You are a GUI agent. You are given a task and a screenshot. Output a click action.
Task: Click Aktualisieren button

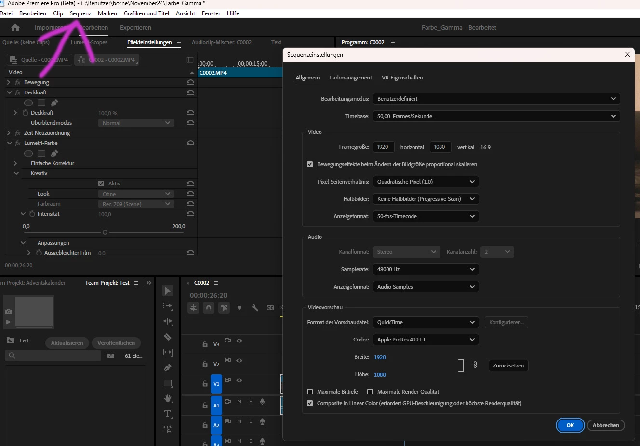[x=67, y=343]
